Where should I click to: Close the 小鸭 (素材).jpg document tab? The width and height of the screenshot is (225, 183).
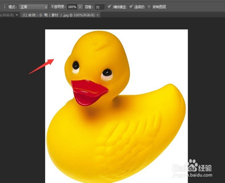[98, 15]
